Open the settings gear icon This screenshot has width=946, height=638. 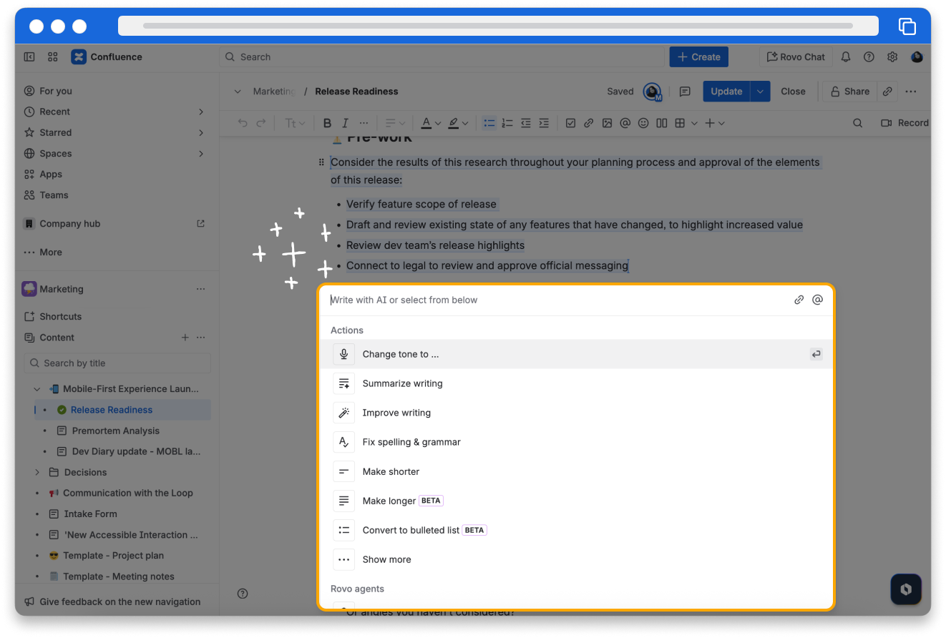coord(892,57)
